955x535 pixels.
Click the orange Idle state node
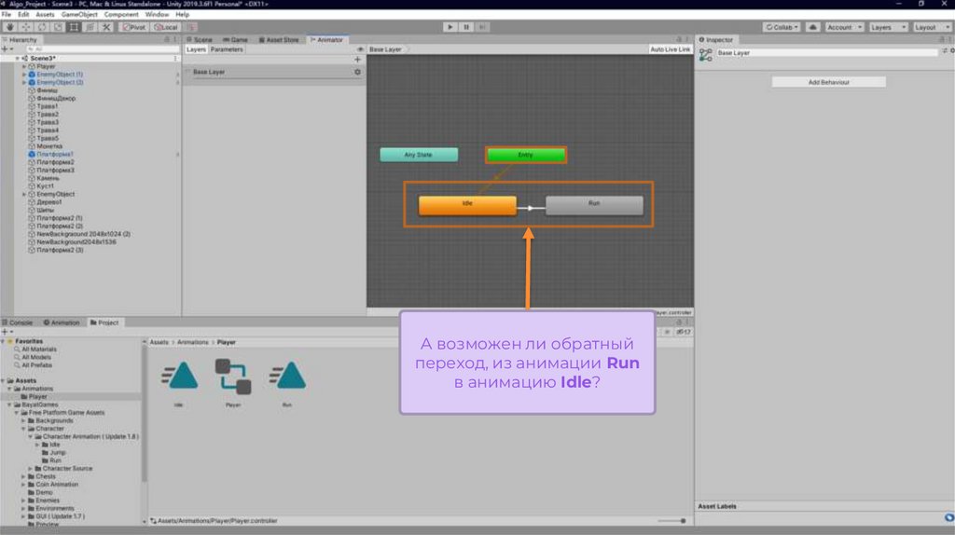point(467,205)
